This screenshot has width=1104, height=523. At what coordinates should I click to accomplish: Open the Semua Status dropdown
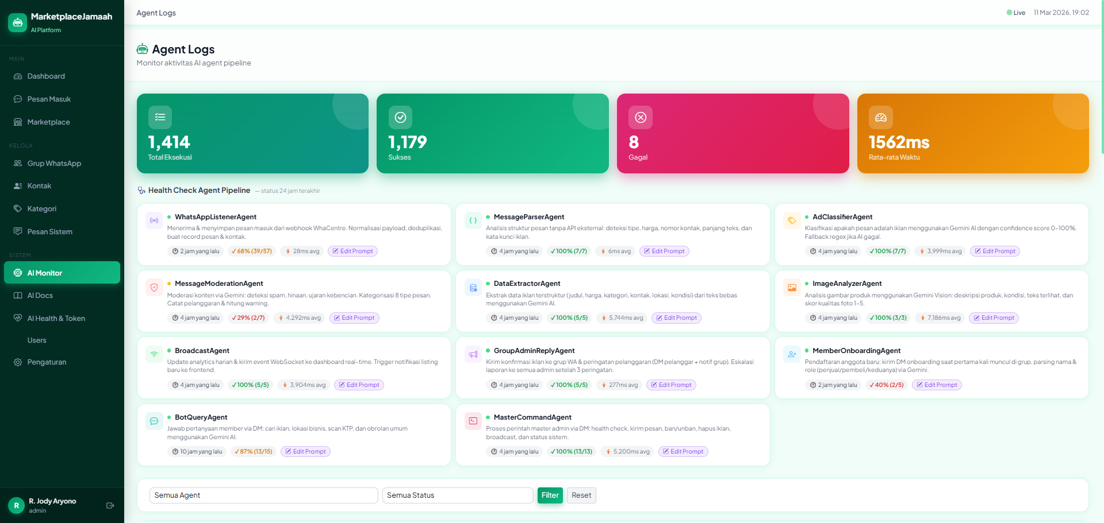457,495
